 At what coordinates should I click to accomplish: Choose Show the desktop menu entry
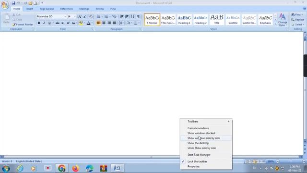click(206, 143)
